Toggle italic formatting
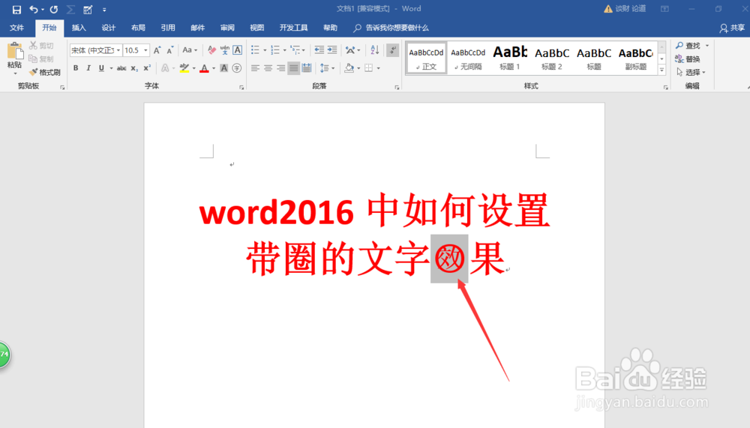 [x=88, y=68]
